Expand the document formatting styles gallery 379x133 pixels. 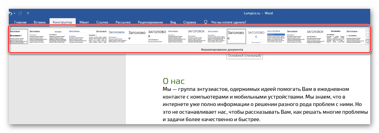pyautogui.click(x=367, y=42)
